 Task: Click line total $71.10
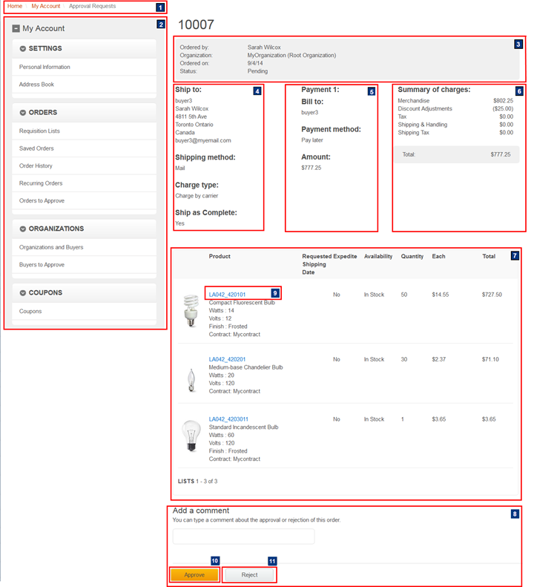(490, 359)
